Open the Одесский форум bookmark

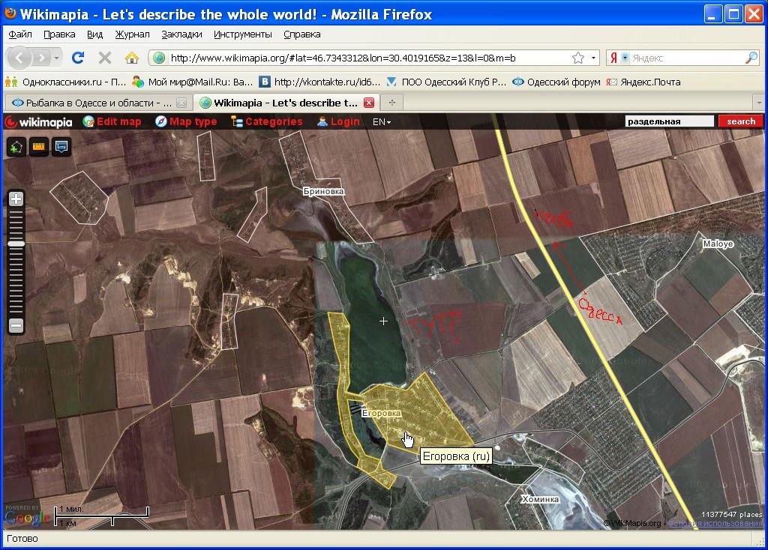pos(556,82)
